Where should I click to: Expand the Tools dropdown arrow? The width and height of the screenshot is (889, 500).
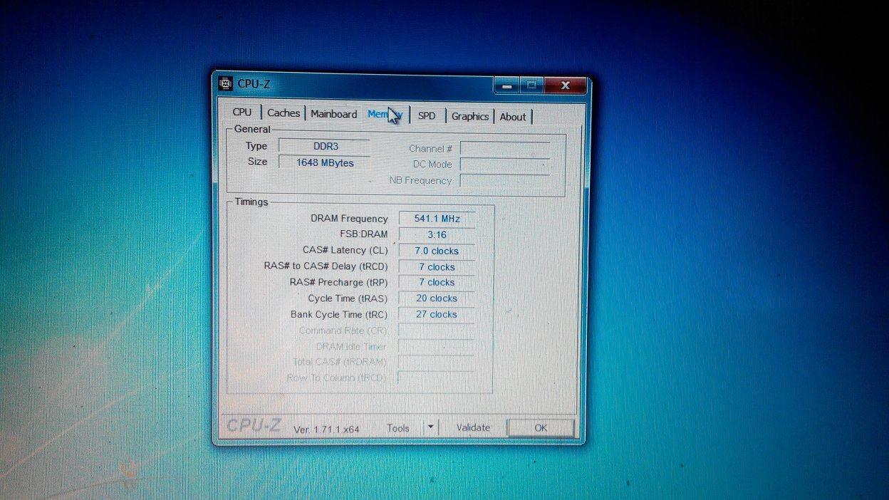[430, 427]
